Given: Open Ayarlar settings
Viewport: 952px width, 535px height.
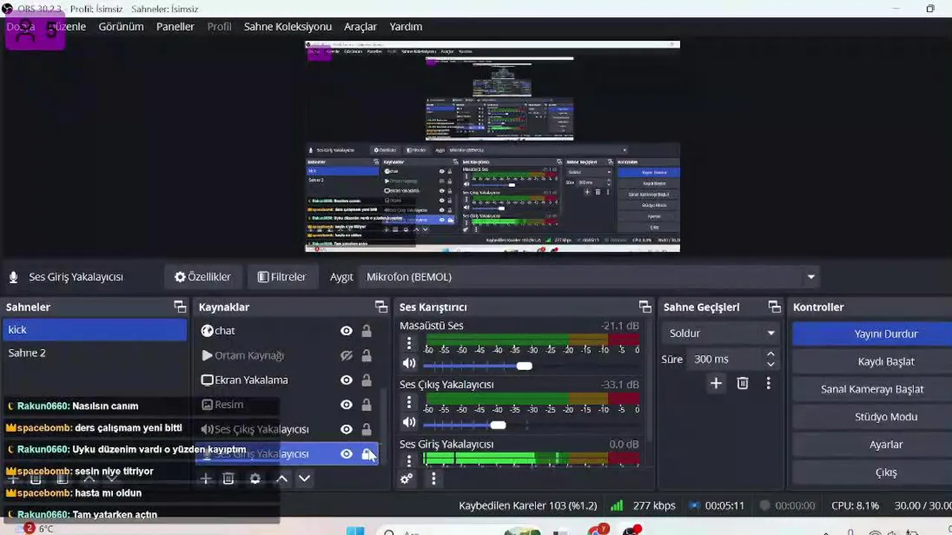Looking at the screenshot, I should pos(872,445).
